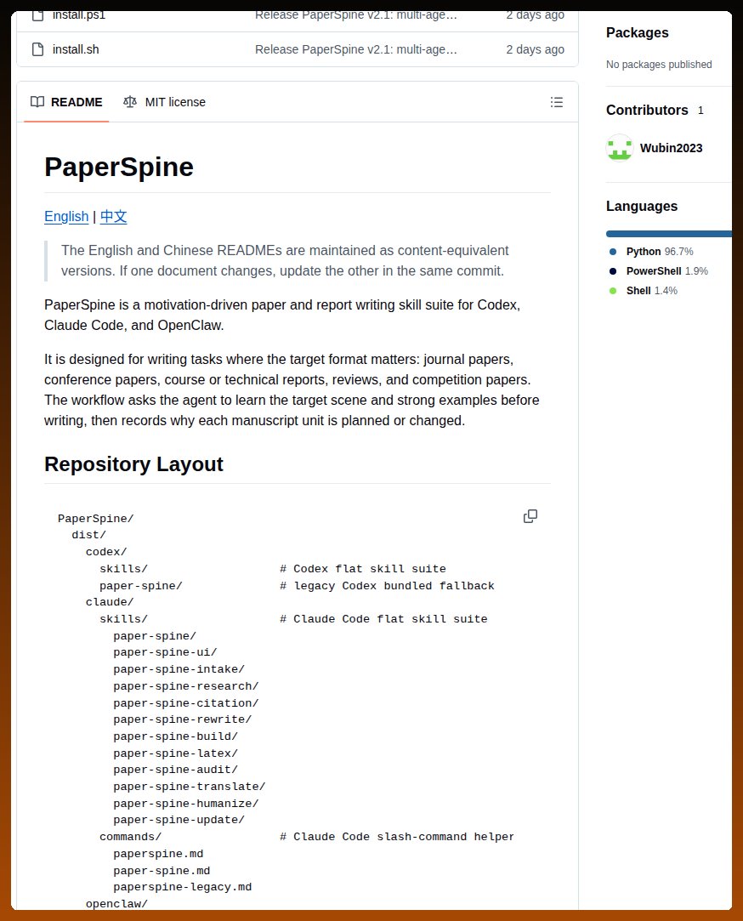
Task: Open the install.ps1 commit message link
Action: [x=356, y=15]
